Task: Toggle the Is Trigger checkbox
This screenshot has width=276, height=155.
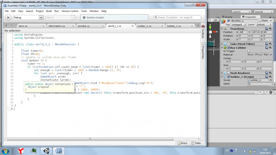Action: 249,51
